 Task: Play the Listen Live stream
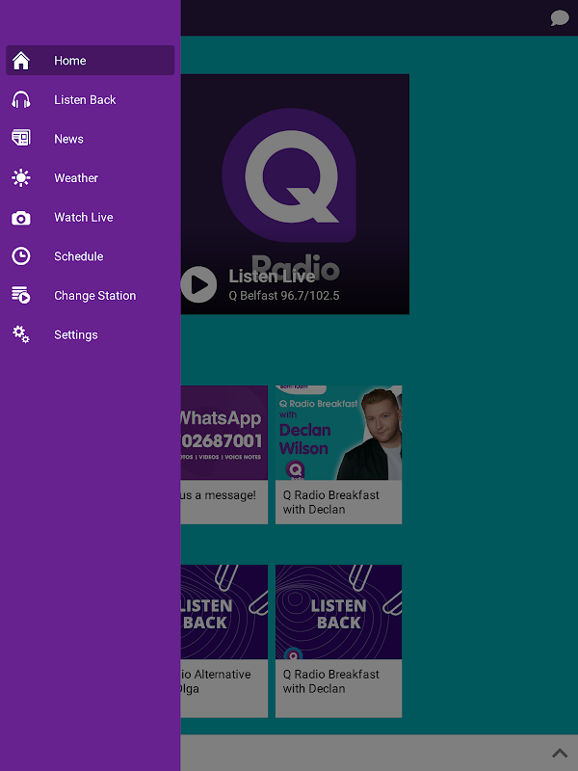click(198, 284)
